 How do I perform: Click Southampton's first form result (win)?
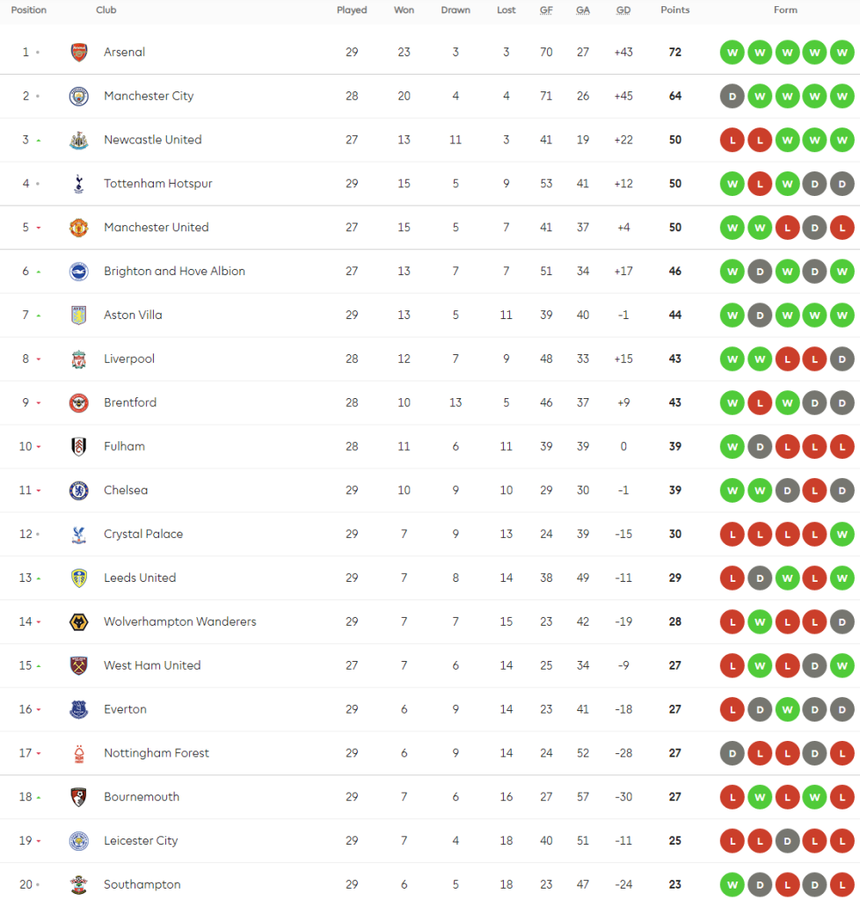coord(732,884)
